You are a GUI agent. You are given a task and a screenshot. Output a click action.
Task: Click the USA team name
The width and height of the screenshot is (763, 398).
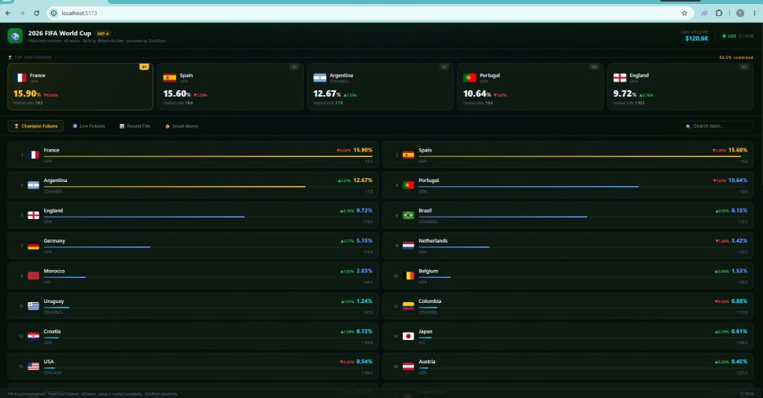49,362
